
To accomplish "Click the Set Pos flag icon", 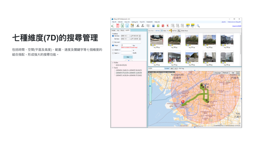I will (170, 30).
